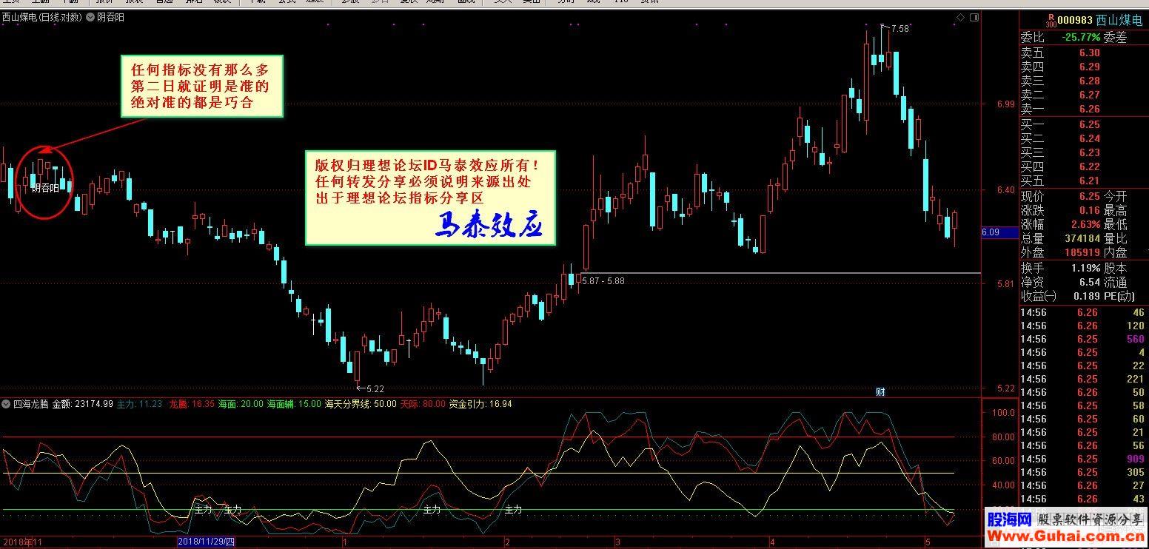Viewport: 1149px width, 549px height.
Task: Click the 金额 value 23174.99
Action: (93, 404)
